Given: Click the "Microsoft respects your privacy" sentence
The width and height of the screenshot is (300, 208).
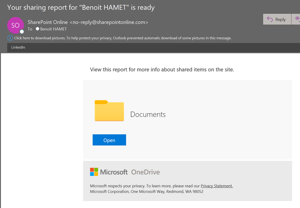Looking at the screenshot, I should pos(145,186).
